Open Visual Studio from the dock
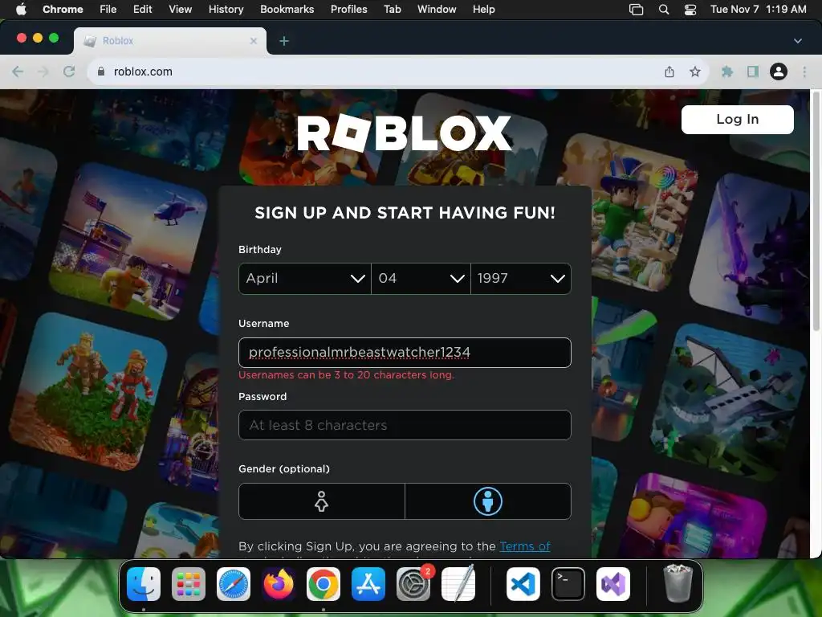Screen dimensions: 822x617 (x=613, y=584)
